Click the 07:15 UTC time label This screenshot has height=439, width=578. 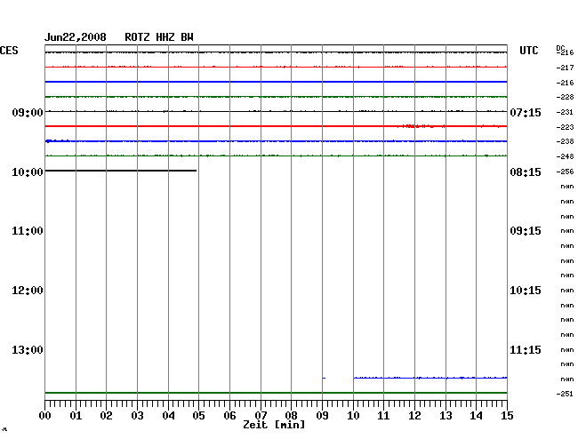(x=526, y=112)
